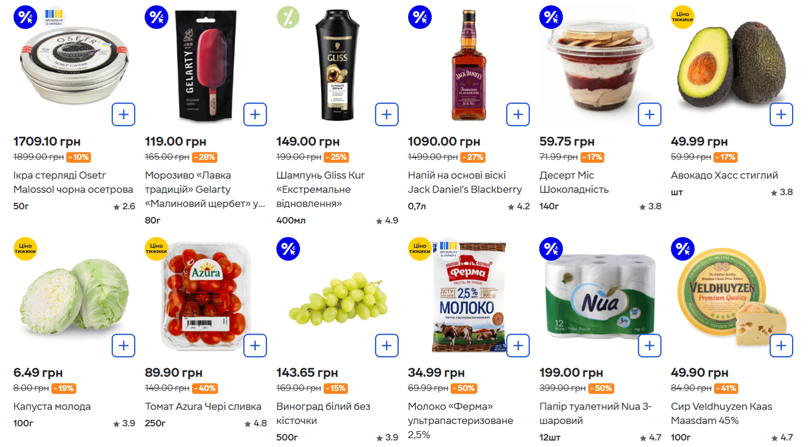
Task: Click the avocado product image
Action: (x=733, y=65)
